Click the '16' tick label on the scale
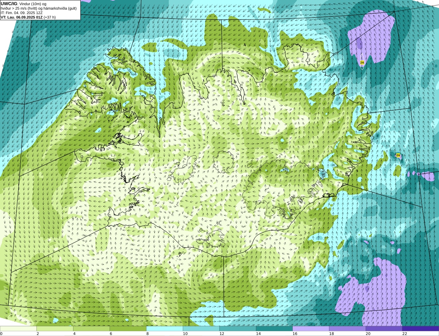 tap(295, 334)
